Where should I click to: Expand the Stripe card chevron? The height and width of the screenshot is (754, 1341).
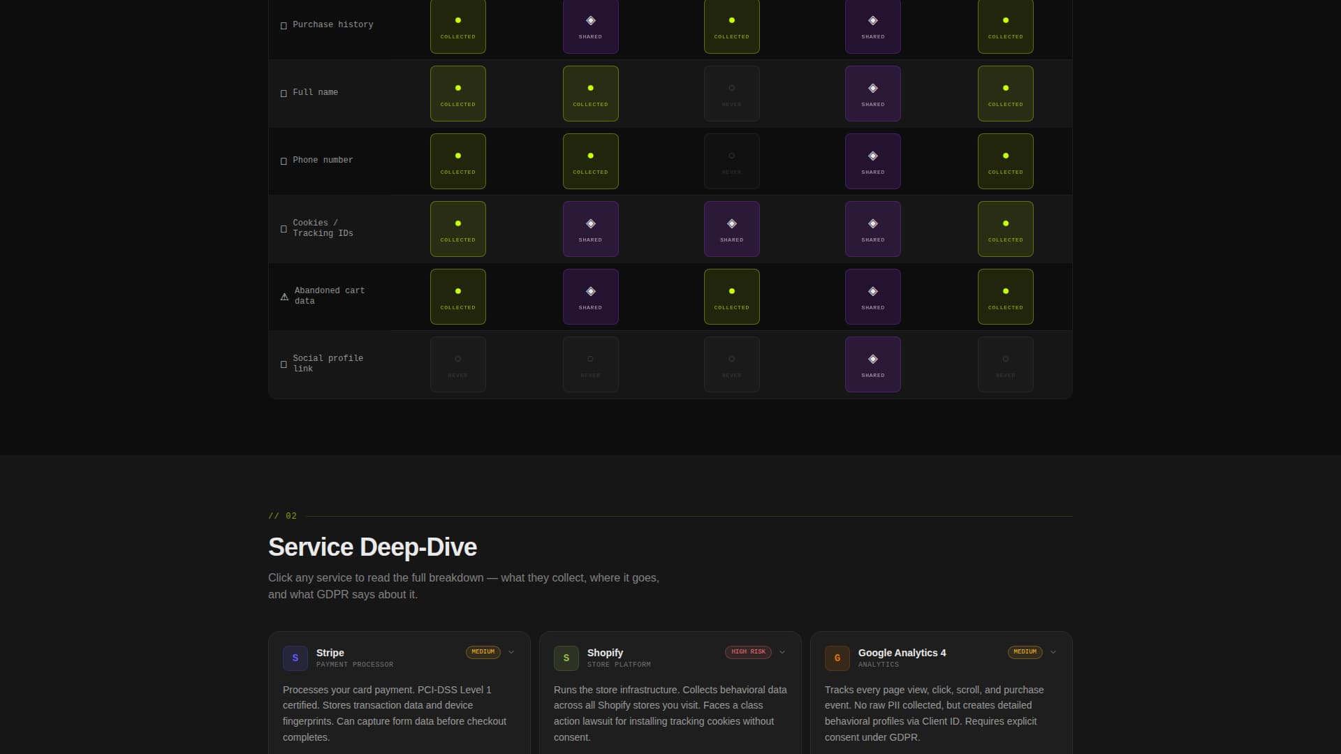coord(511,652)
